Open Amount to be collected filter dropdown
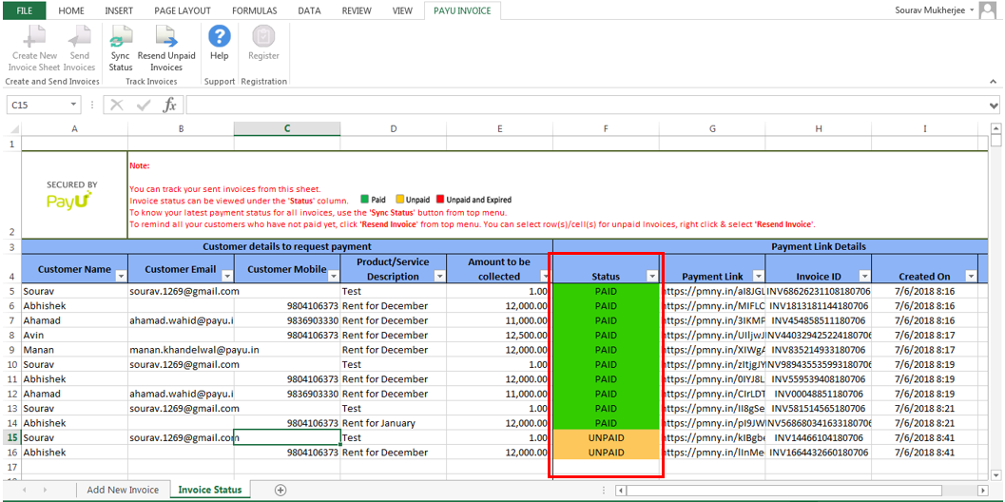1005x502 pixels. point(546,276)
